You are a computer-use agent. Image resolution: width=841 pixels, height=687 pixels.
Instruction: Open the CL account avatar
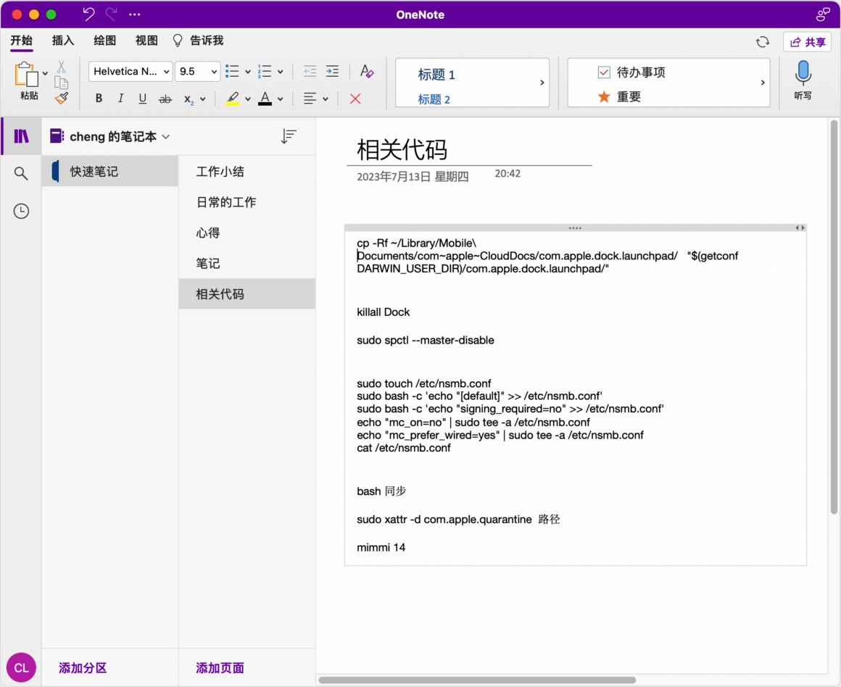click(x=21, y=667)
